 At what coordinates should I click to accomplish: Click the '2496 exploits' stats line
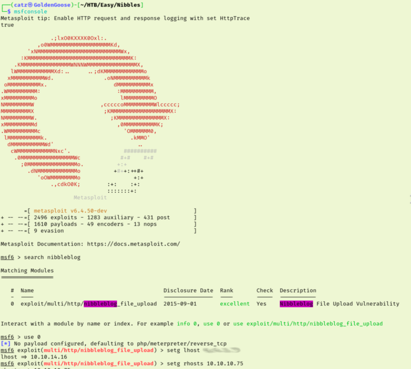pos(102,217)
